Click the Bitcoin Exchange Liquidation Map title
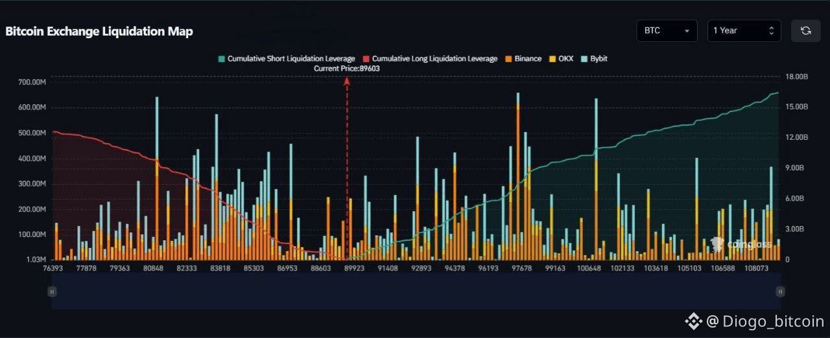The height and width of the screenshot is (338, 830). tap(99, 31)
